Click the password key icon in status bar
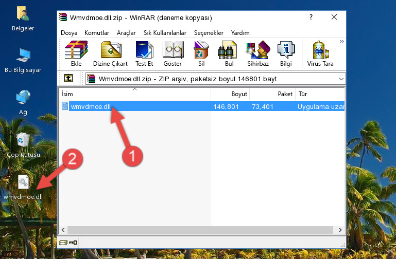396x259 pixels. point(73,243)
